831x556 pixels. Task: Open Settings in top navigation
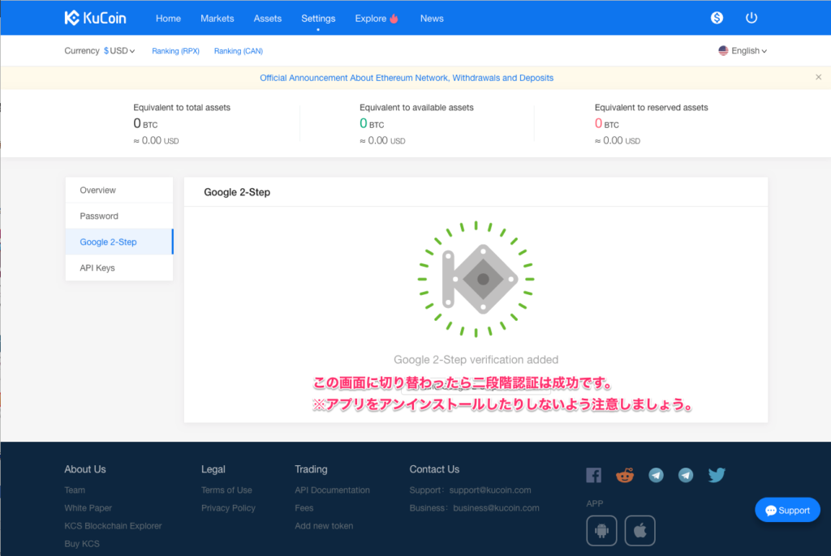point(318,19)
